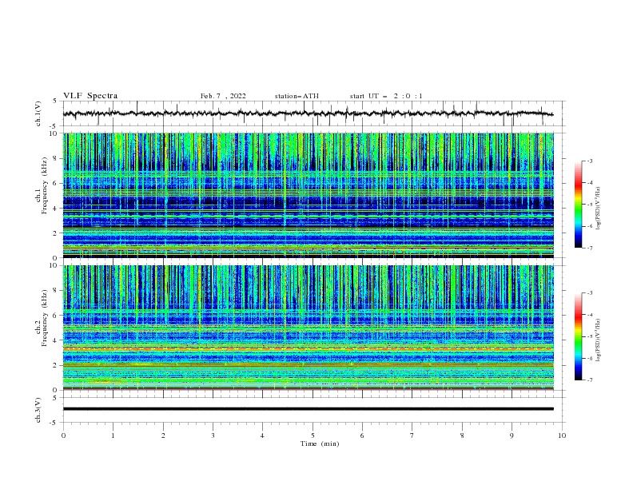This screenshot has height=489, width=633.
Task: Click the log(PSD) label of the lower color bar
Action: [x=598, y=340]
